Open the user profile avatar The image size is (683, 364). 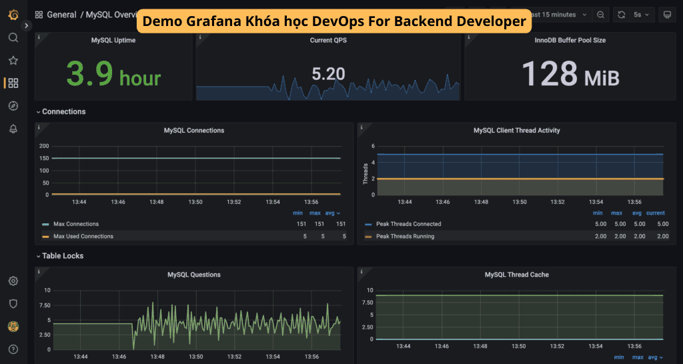pyautogui.click(x=13, y=326)
